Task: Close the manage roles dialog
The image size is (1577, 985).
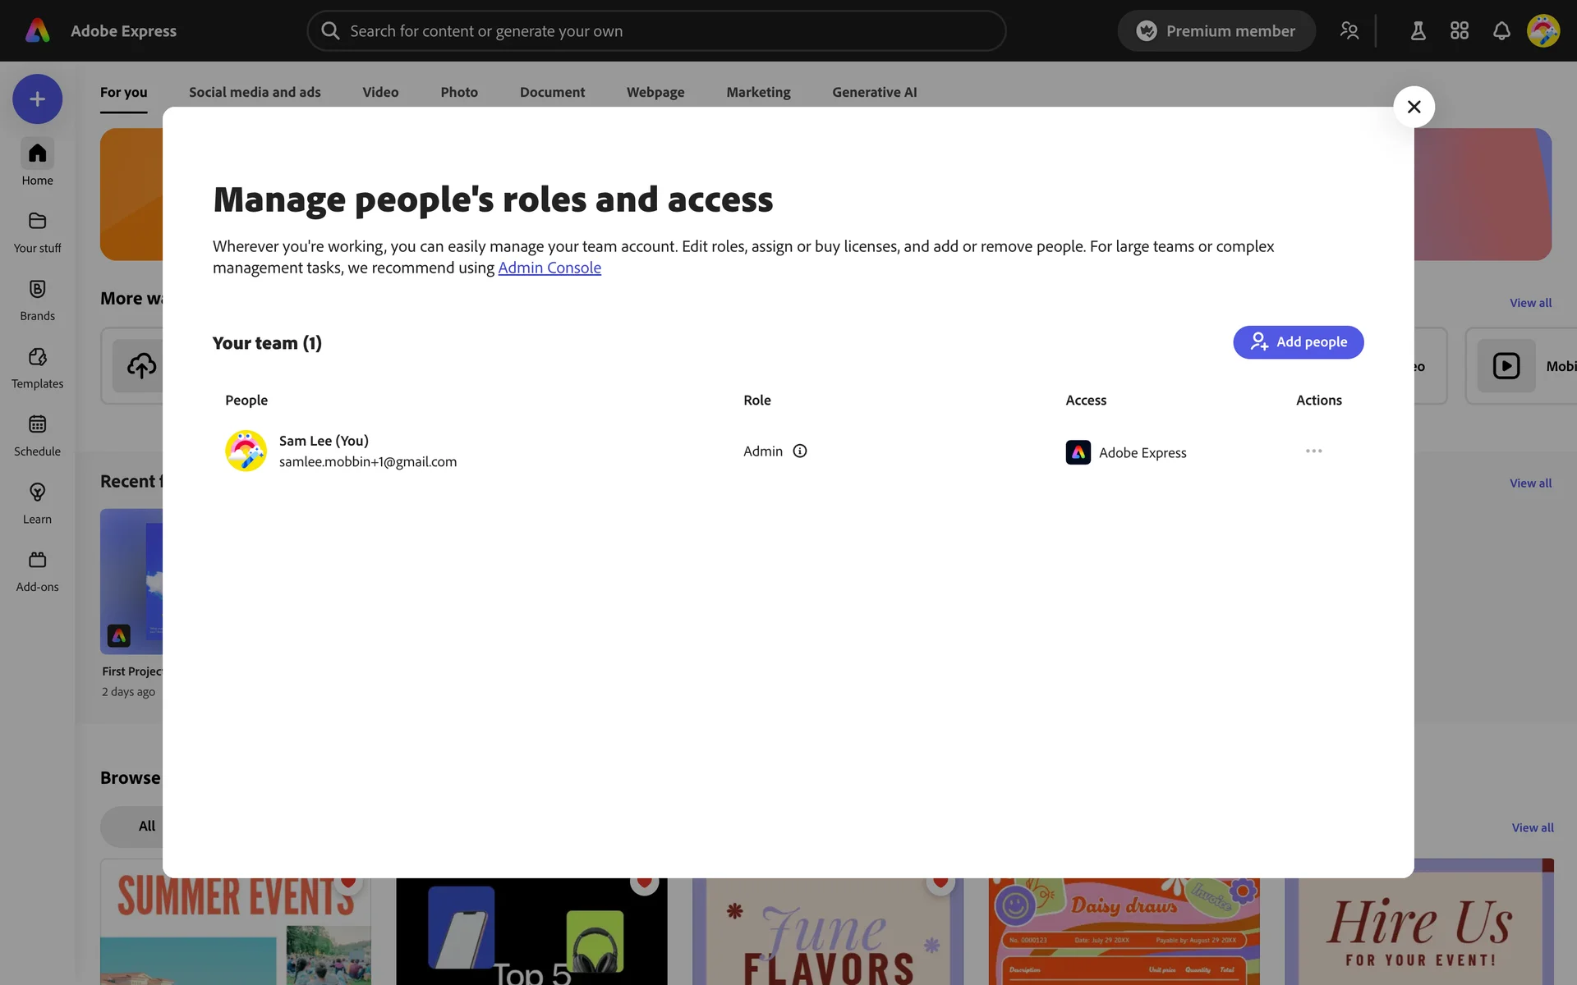Action: pos(1414,107)
